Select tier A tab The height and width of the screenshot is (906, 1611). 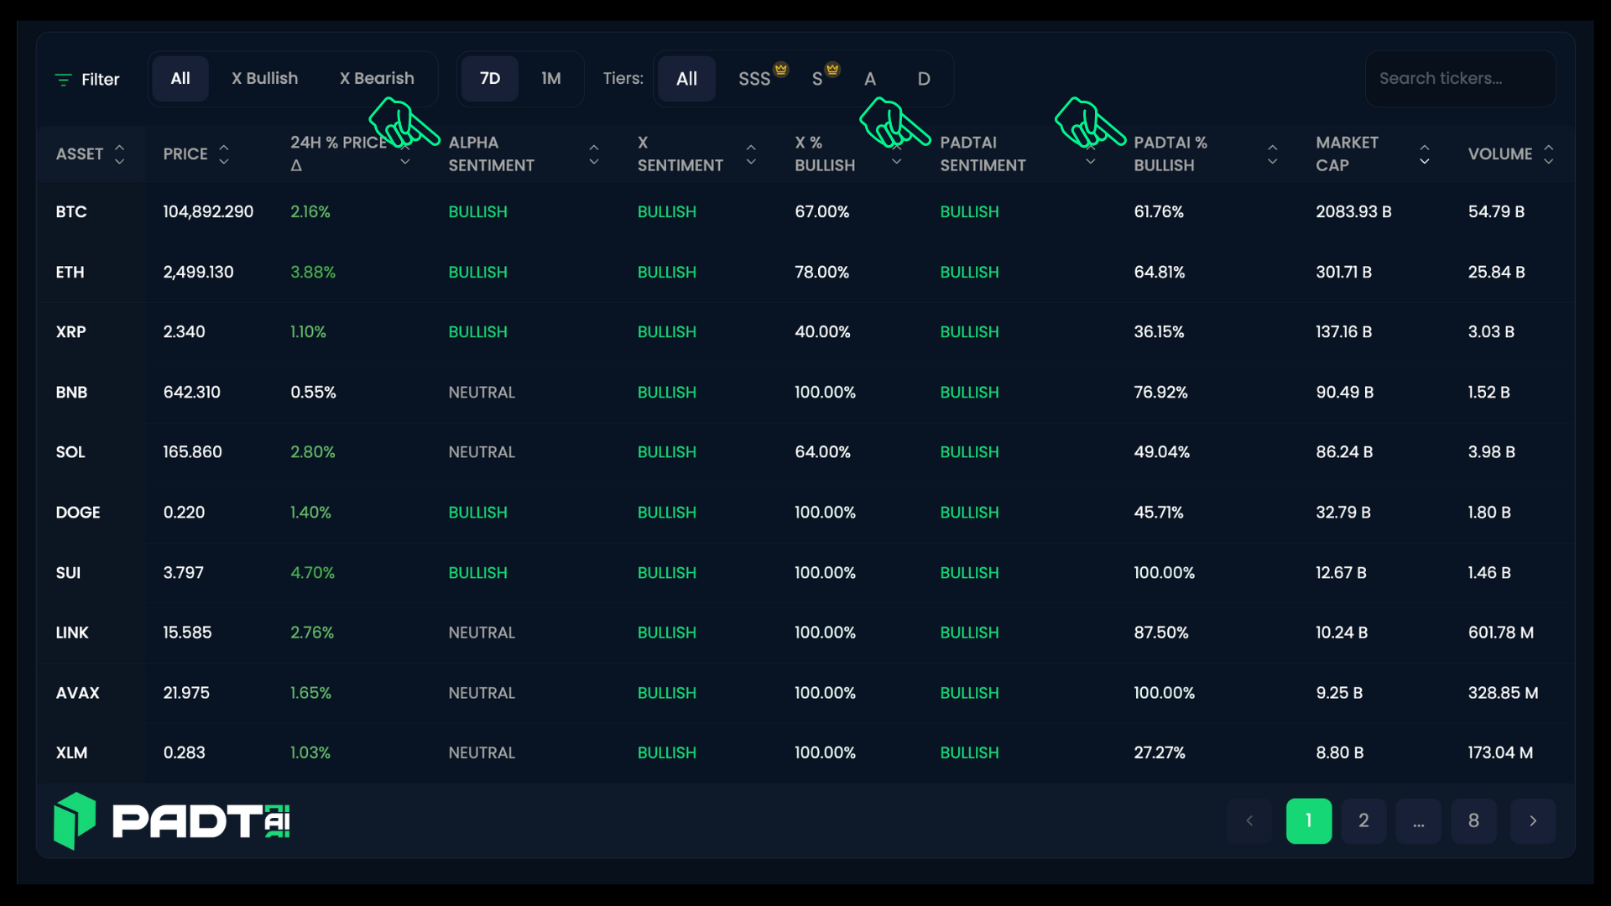pos(870,79)
